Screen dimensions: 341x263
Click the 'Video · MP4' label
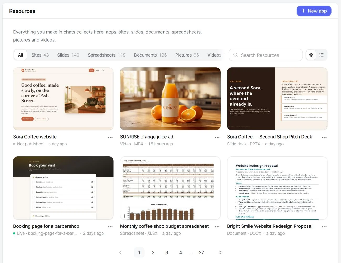132,144
